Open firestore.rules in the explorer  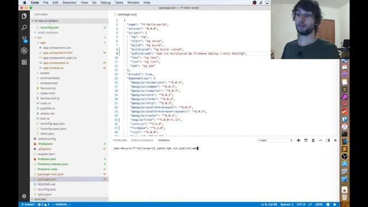tap(47, 169)
